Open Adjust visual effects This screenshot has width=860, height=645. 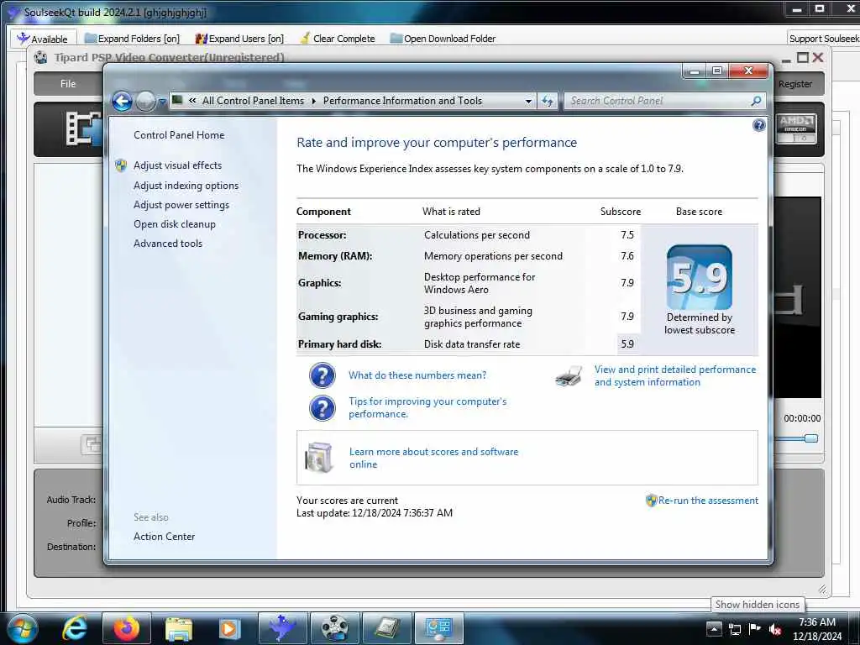[x=178, y=165]
